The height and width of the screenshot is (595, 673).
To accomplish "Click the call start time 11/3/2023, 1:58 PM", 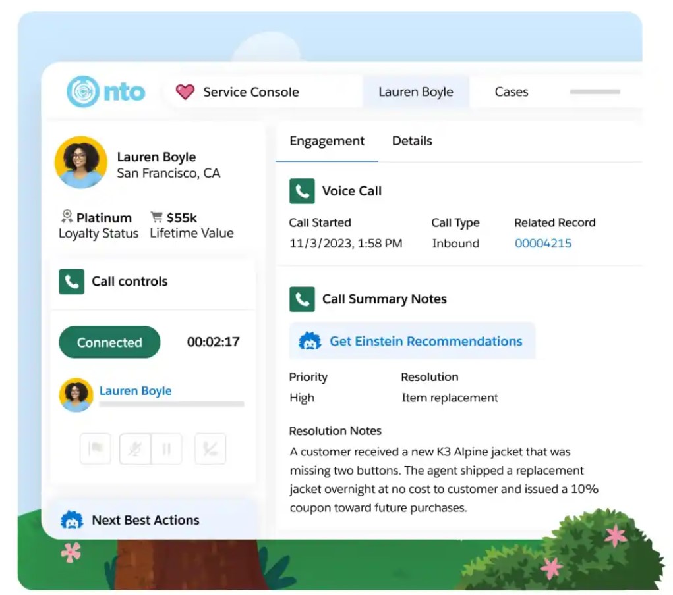I will 346,244.
